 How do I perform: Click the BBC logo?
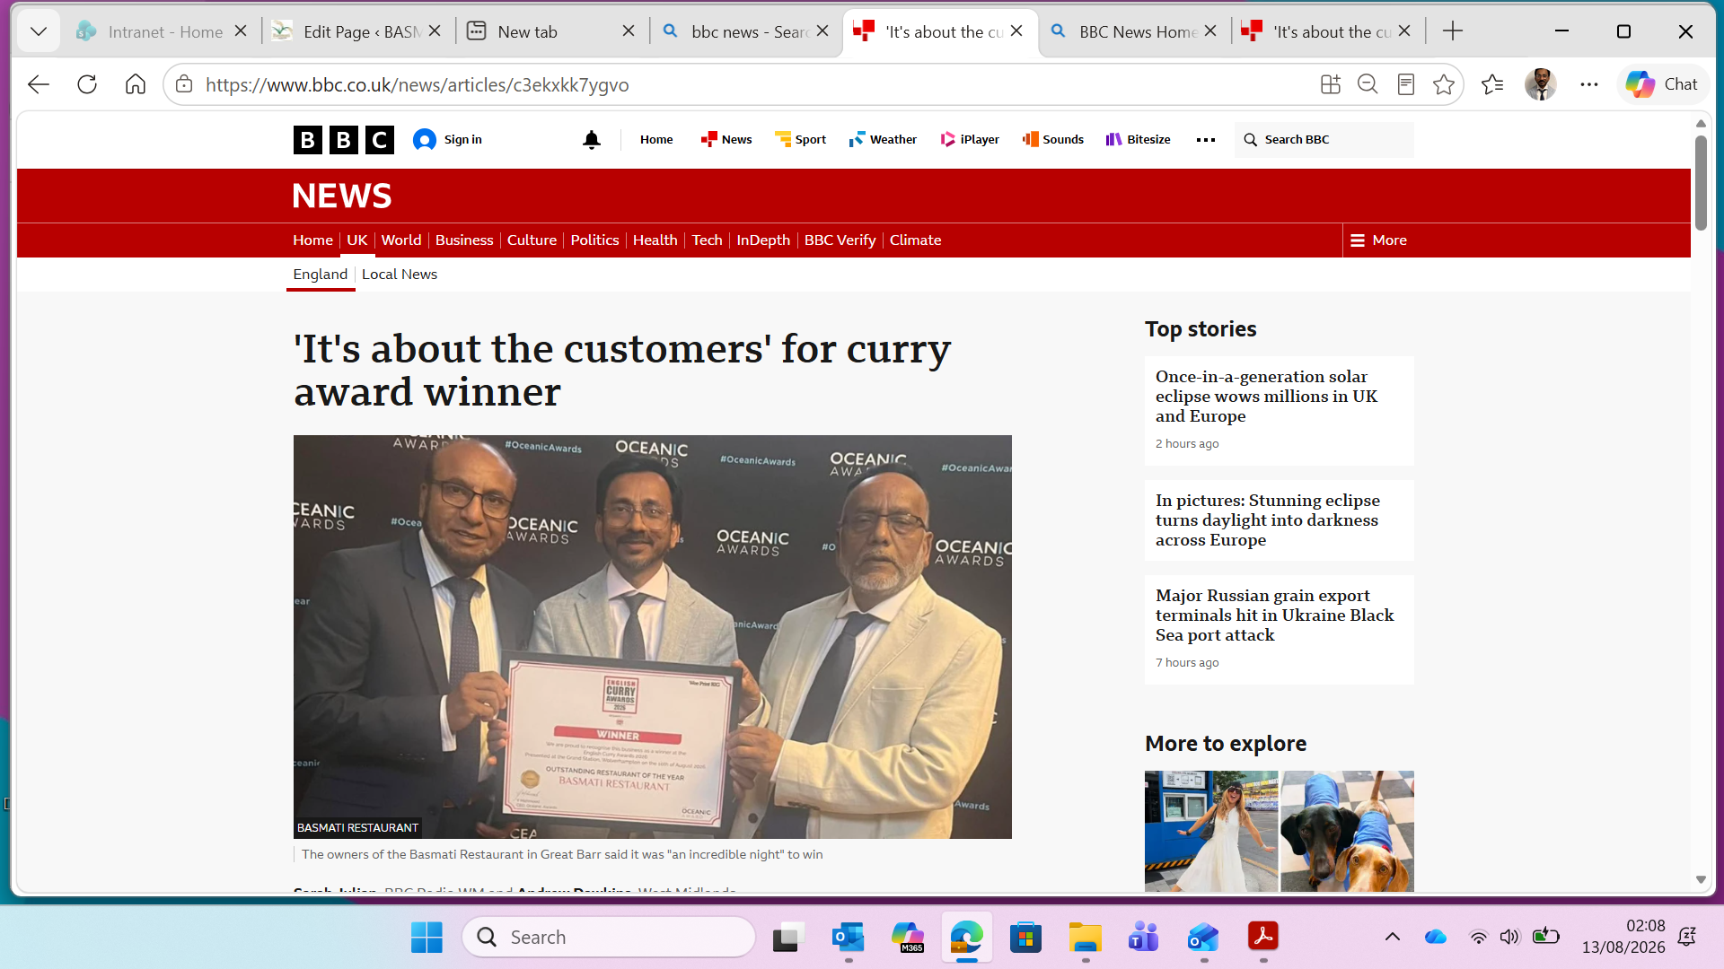(x=344, y=140)
